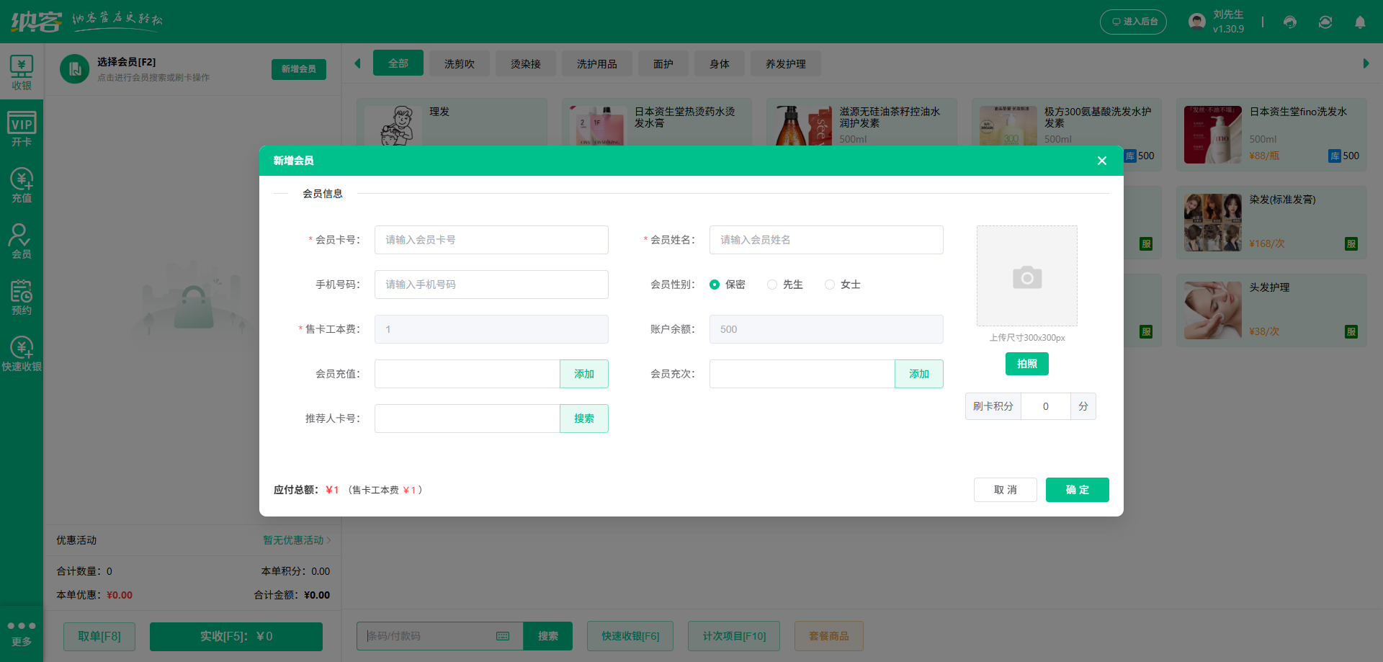The height and width of the screenshot is (662, 1383).
Task: Click the left arrow to scroll categories
Action: [x=358, y=63]
